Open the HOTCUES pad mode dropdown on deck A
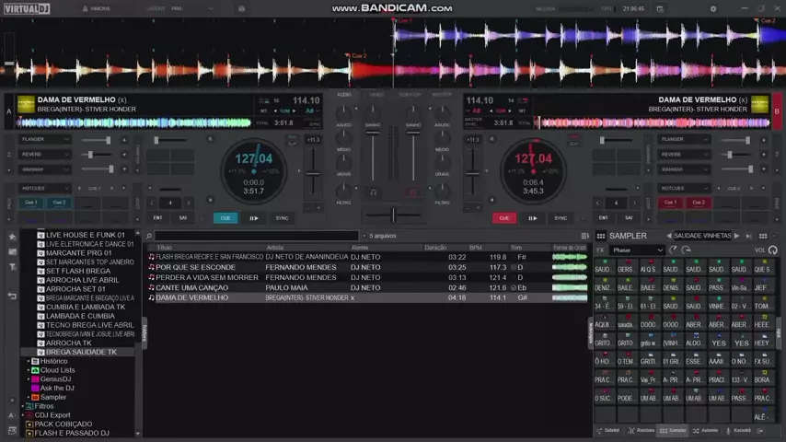Viewport: 786px width, 442px height. (45, 188)
